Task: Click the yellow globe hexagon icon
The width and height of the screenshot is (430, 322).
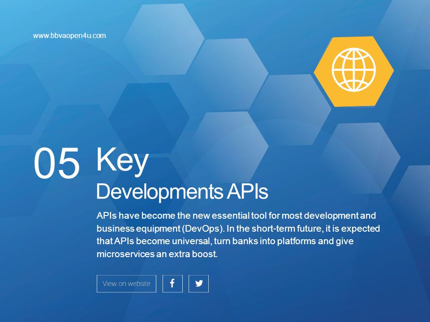Action: tap(354, 71)
